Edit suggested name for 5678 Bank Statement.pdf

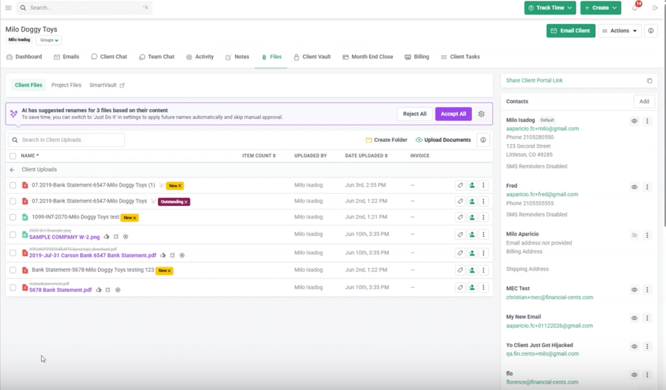(108, 290)
